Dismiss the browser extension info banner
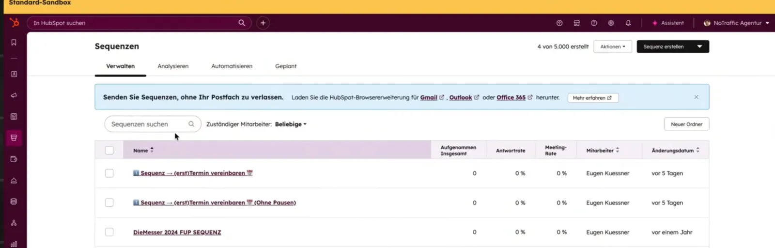The width and height of the screenshot is (775, 248). tap(696, 97)
